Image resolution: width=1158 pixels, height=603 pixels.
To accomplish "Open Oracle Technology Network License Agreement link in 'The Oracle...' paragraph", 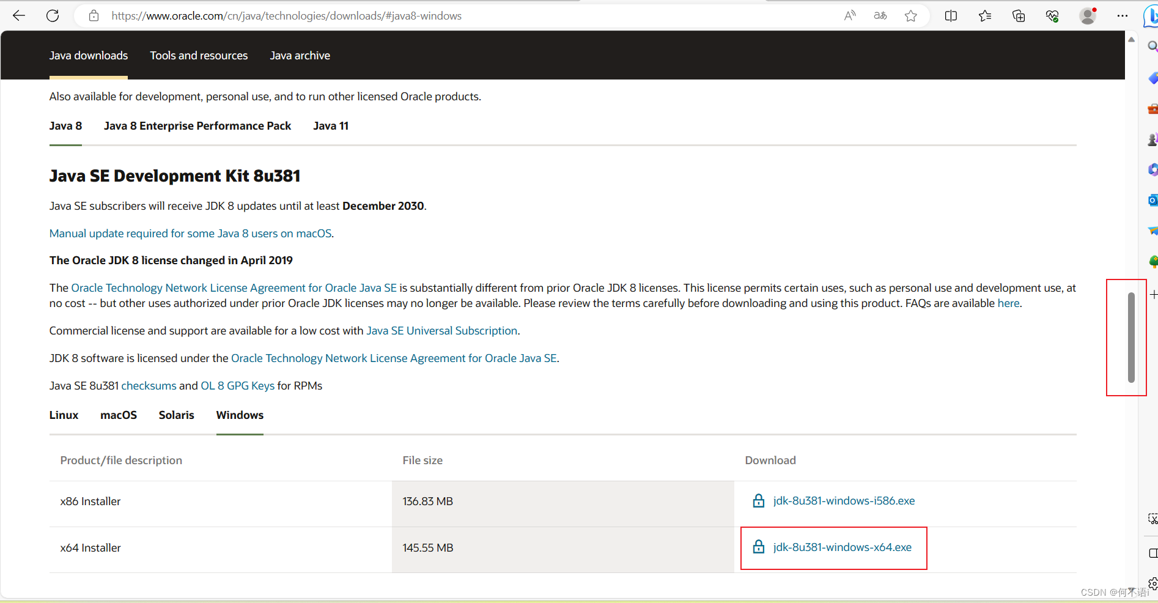I will tap(234, 288).
